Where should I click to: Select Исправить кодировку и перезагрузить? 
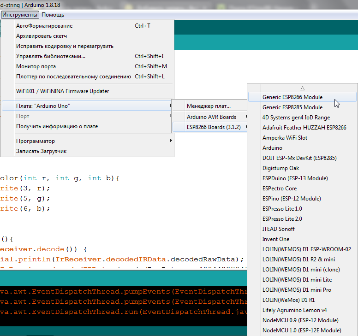pos(88,46)
